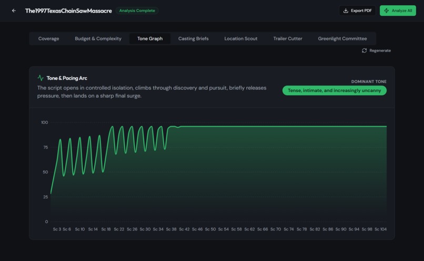
Task: Select the Tone Graph tab
Action: tap(150, 38)
